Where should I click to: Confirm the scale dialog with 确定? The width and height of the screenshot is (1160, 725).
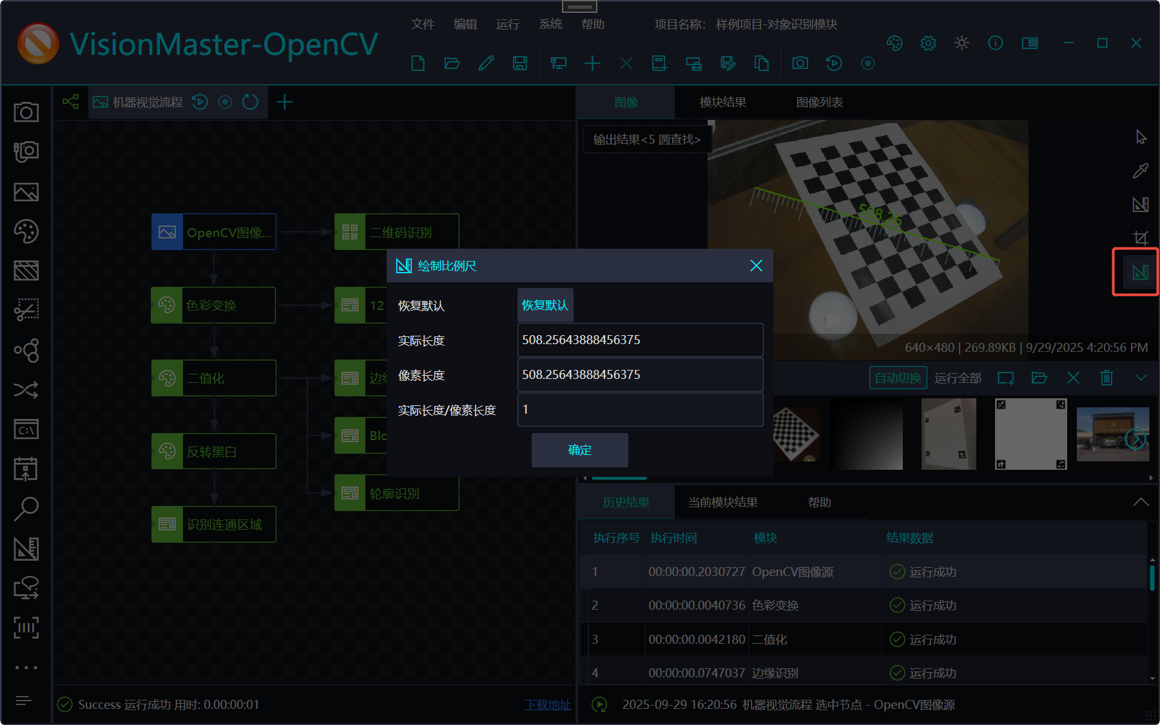(579, 450)
